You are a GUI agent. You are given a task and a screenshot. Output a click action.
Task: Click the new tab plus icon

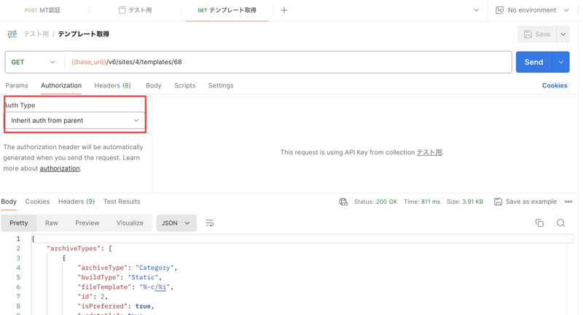284,10
